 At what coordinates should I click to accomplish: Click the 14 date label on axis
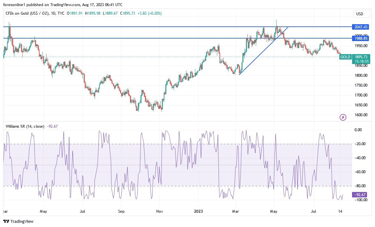340,211
